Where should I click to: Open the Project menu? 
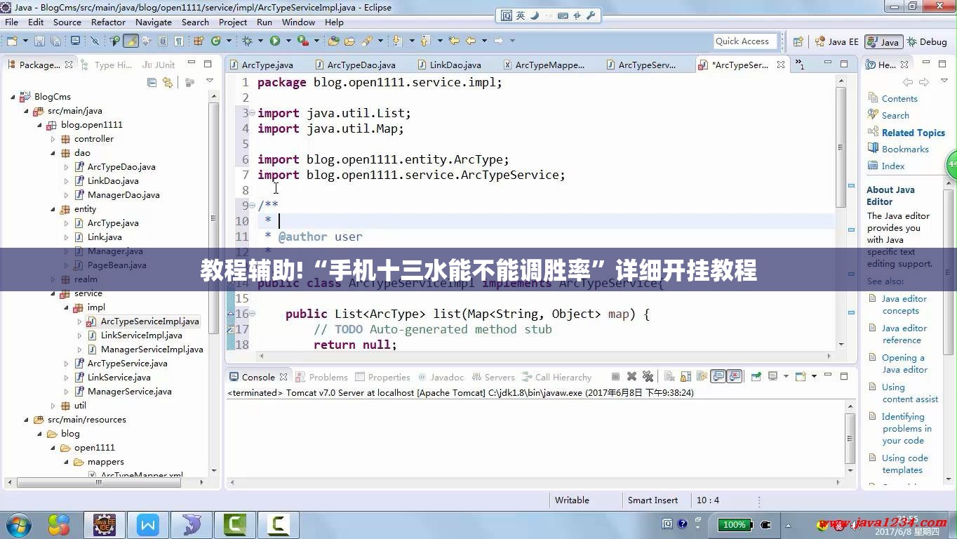click(x=233, y=22)
